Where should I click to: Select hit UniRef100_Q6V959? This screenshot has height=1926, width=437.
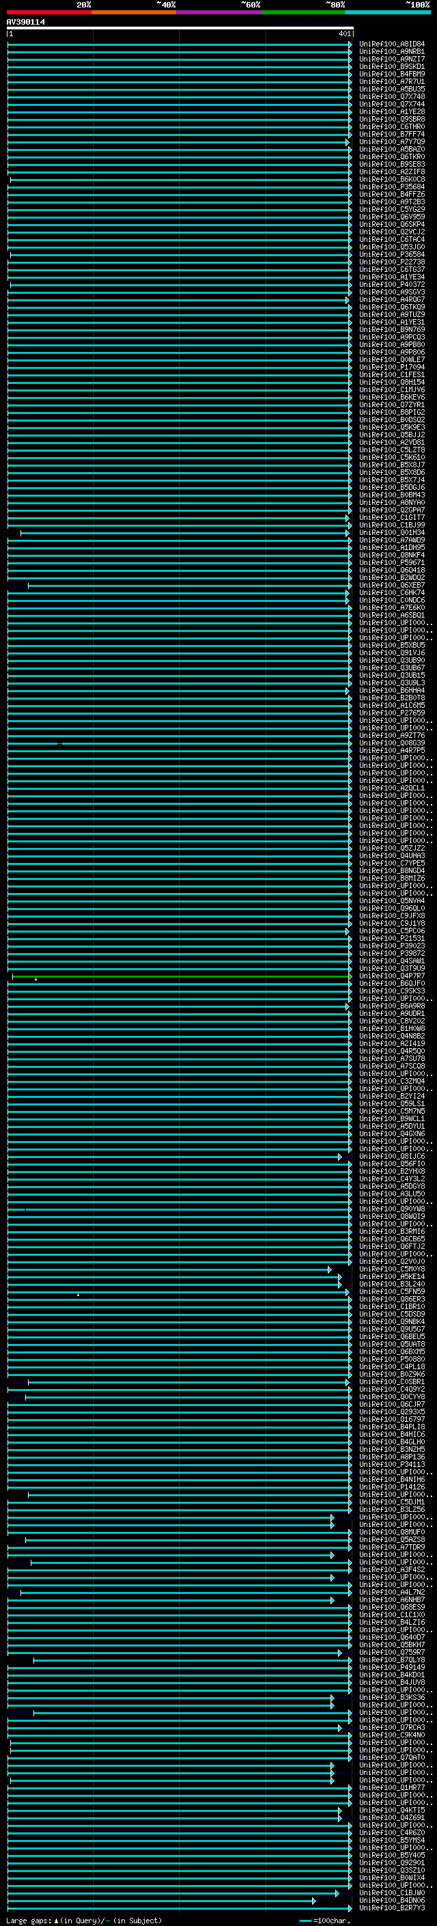click(391, 217)
